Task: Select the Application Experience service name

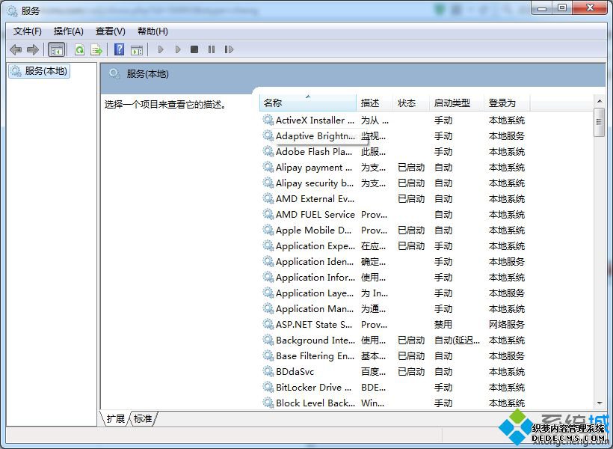Action: pos(315,246)
